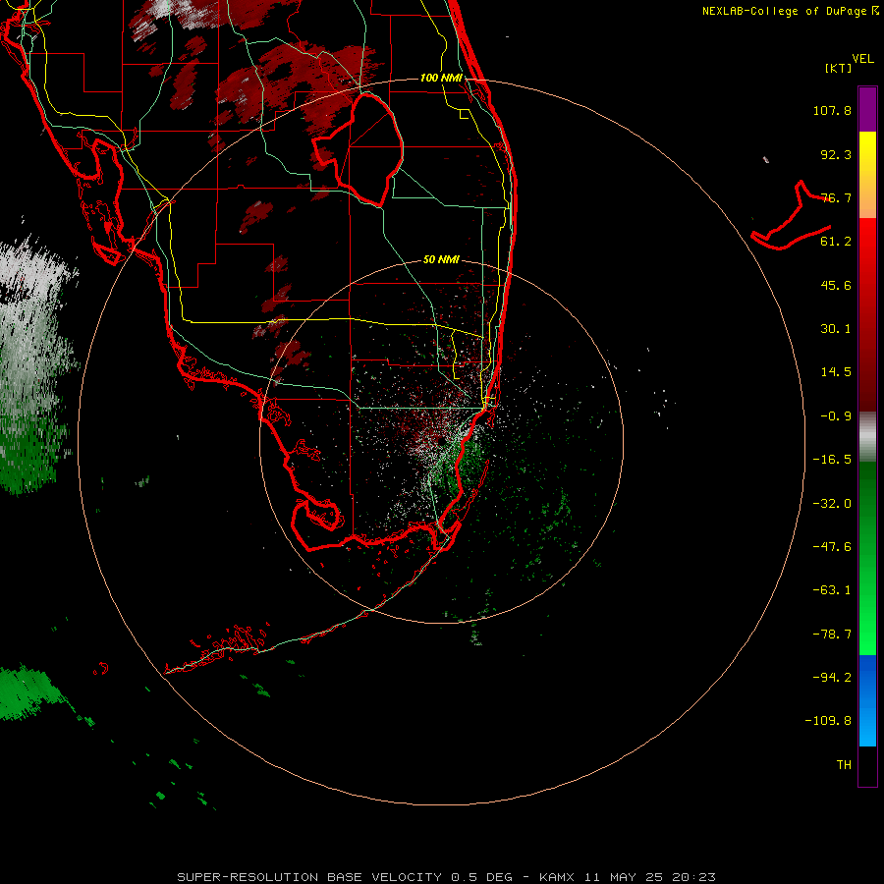
Task: Pick the black TH segment of color bar
Action: click(x=867, y=765)
